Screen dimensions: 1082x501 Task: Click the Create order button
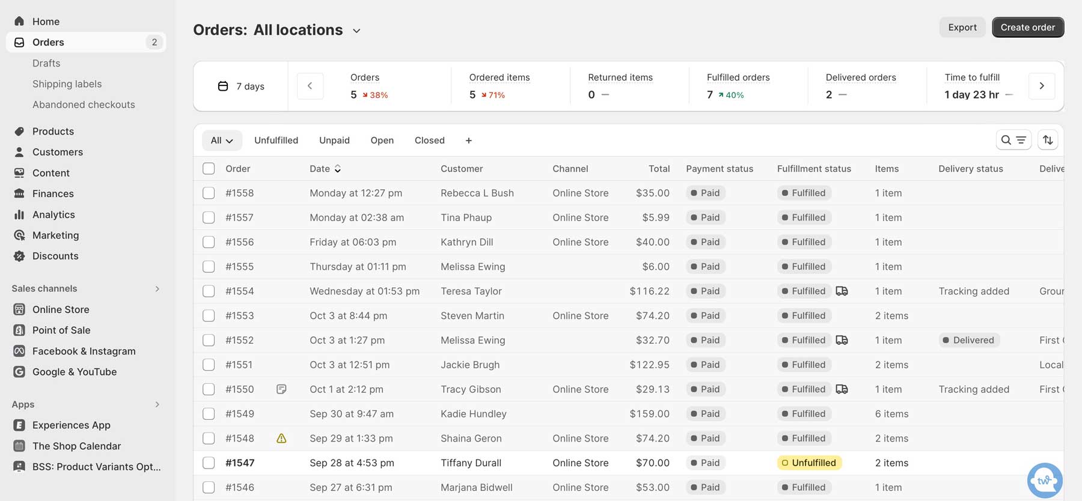coord(1027,28)
